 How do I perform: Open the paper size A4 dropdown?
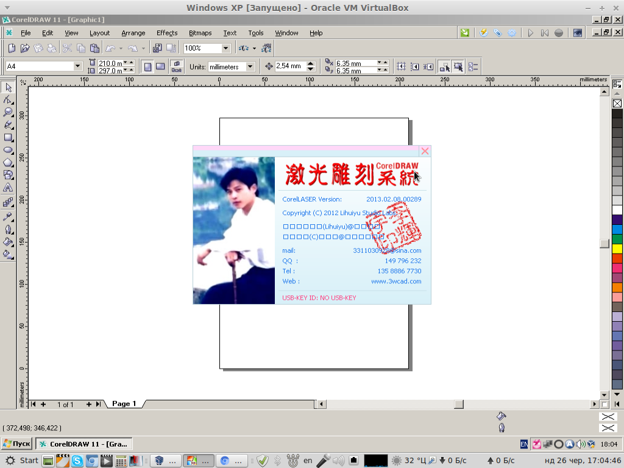(77, 66)
